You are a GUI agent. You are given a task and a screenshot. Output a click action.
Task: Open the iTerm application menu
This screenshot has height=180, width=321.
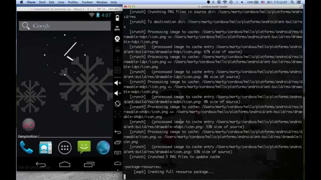(x=31, y=2)
